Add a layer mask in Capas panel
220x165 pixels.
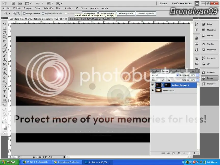[174, 153]
